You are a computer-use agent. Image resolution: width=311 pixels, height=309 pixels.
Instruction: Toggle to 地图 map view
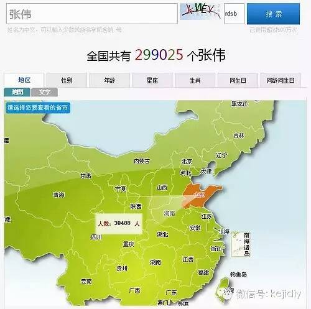click(x=17, y=92)
